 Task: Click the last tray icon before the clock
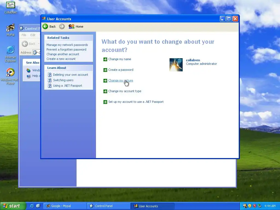click(x=260, y=206)
